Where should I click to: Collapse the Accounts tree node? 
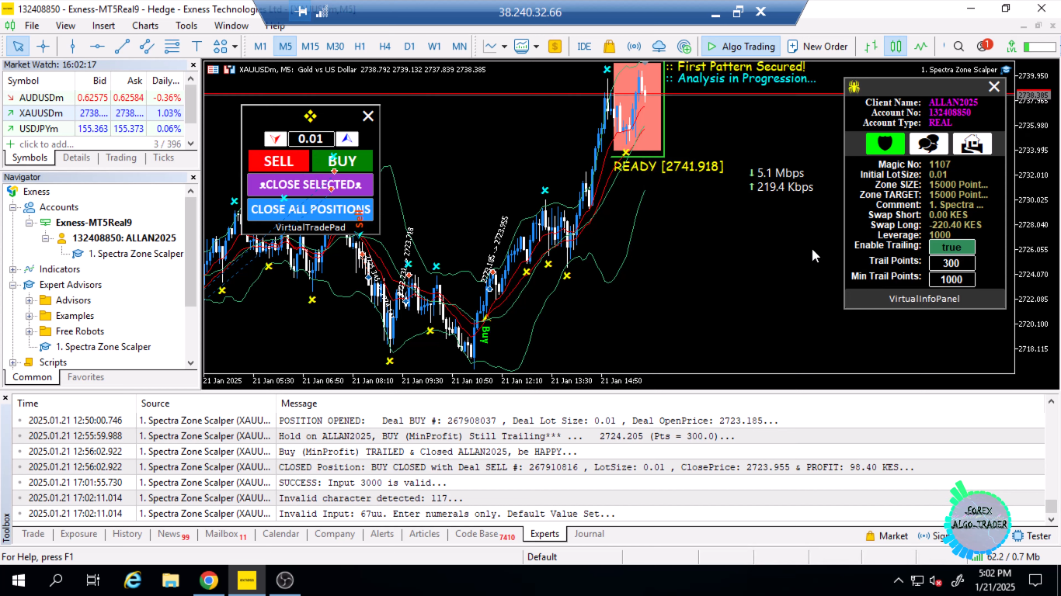[x=13, y=207]
